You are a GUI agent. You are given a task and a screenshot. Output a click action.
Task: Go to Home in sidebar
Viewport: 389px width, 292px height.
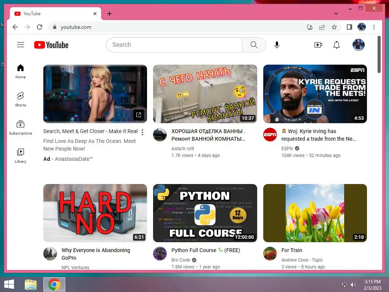click(21, 71)
